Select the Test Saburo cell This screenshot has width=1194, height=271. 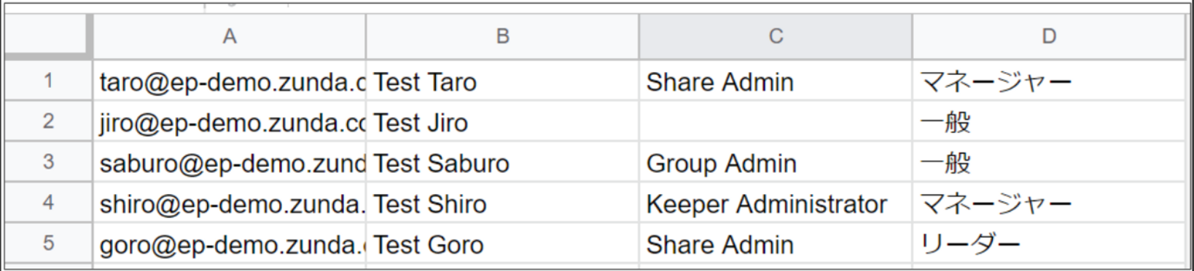[502, 162]
